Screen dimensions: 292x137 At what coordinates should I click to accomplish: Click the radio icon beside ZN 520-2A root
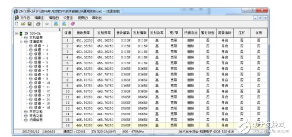21,34
